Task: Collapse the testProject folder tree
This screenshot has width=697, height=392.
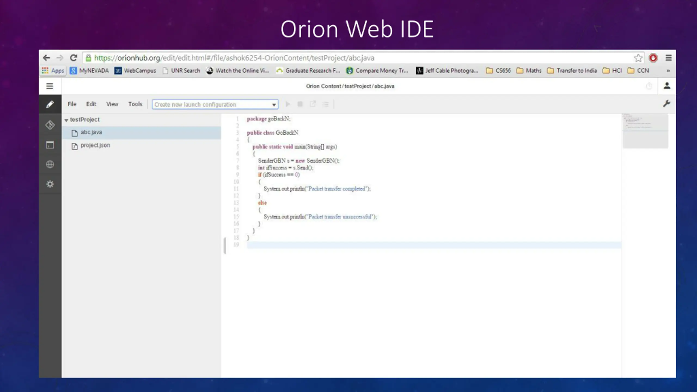Action: 66,120
